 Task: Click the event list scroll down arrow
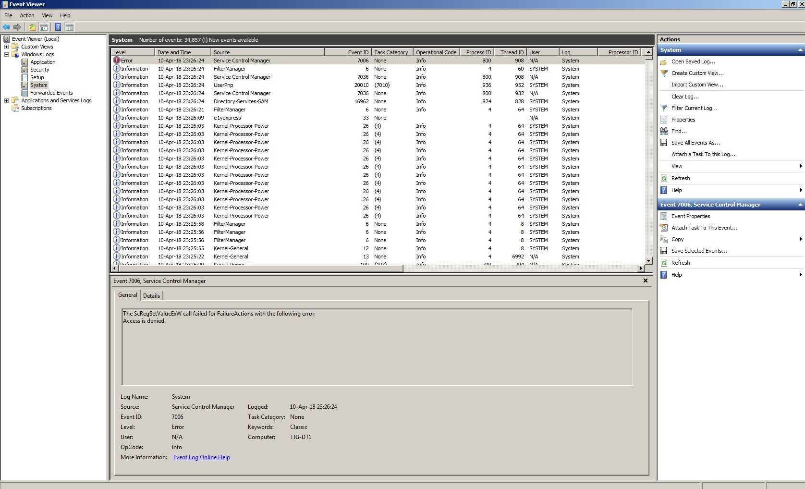pyautogui.click(x=648, y=261)
